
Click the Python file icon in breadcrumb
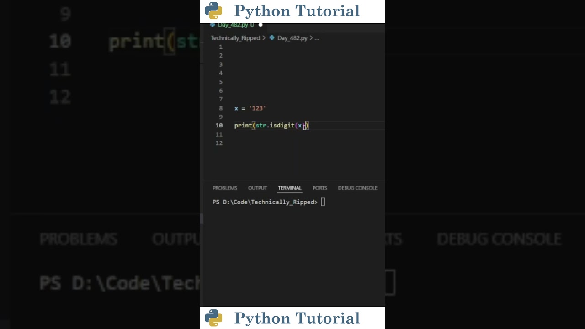(x=272, y=38)
